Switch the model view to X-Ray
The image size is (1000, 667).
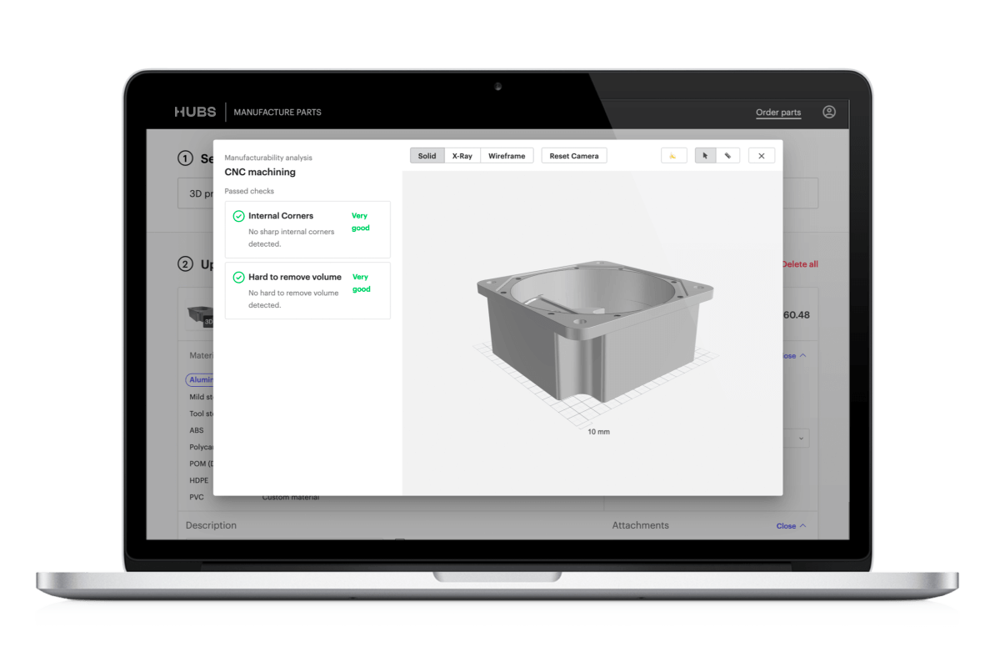coord(462,156)
